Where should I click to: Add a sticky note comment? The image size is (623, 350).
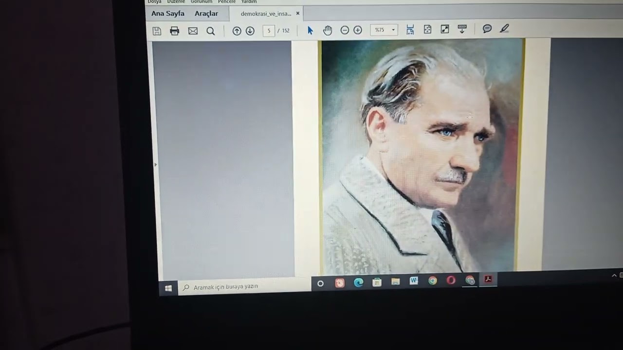(x=487, y=29)
